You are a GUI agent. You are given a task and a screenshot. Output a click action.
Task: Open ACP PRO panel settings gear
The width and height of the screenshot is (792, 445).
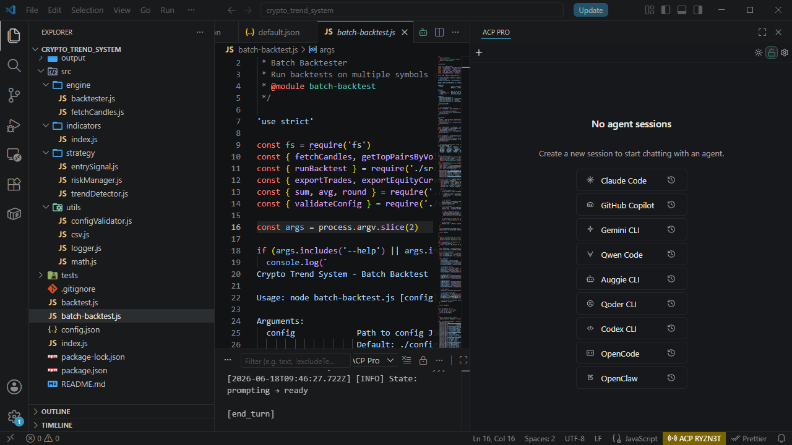click(785, 53)
